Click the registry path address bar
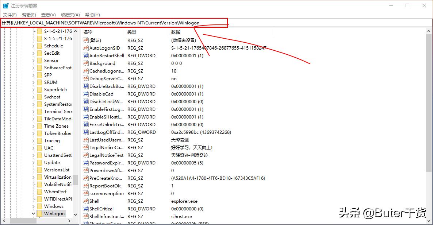433x225 pixels. tap(110, 23)
